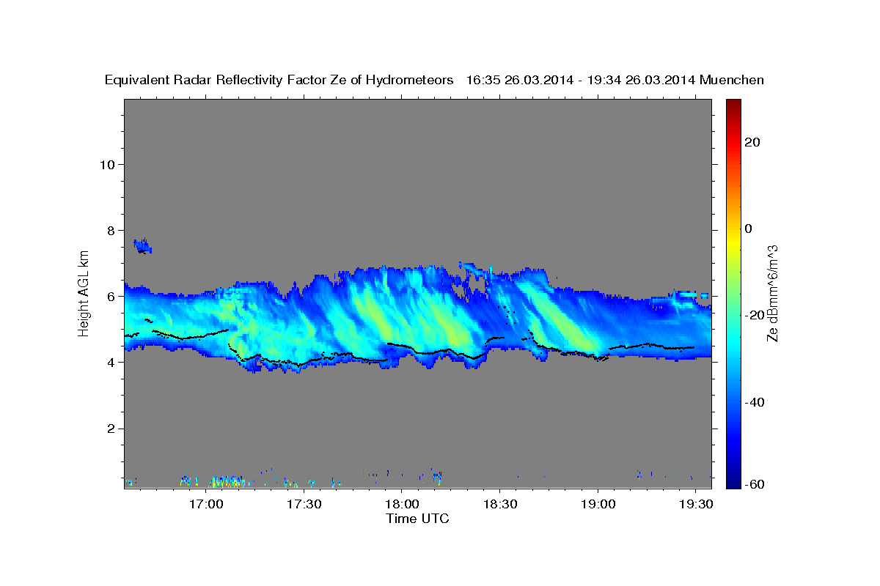
Task: Click the height tick label '4'
Action: 110,362
